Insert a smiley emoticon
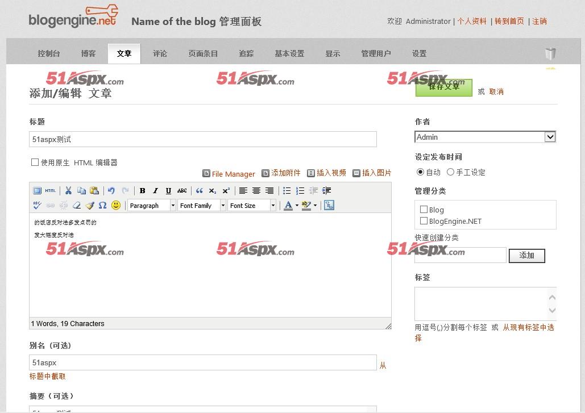 116,206
